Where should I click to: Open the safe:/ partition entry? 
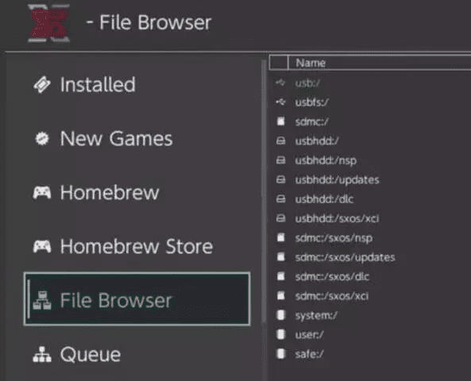tap(310, 354)
